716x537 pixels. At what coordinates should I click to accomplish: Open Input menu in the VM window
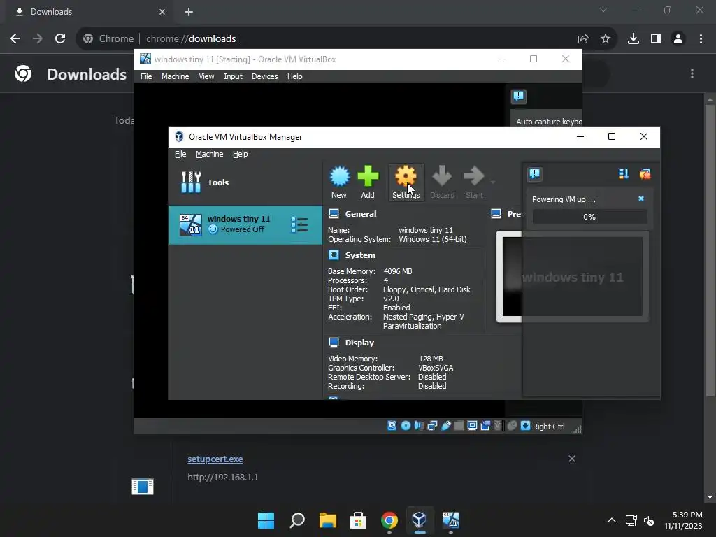(x=233, y=76)
